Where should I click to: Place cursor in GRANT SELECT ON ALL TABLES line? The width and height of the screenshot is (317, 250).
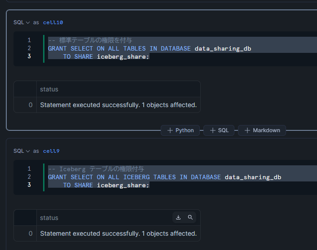(x=150, y=49)
